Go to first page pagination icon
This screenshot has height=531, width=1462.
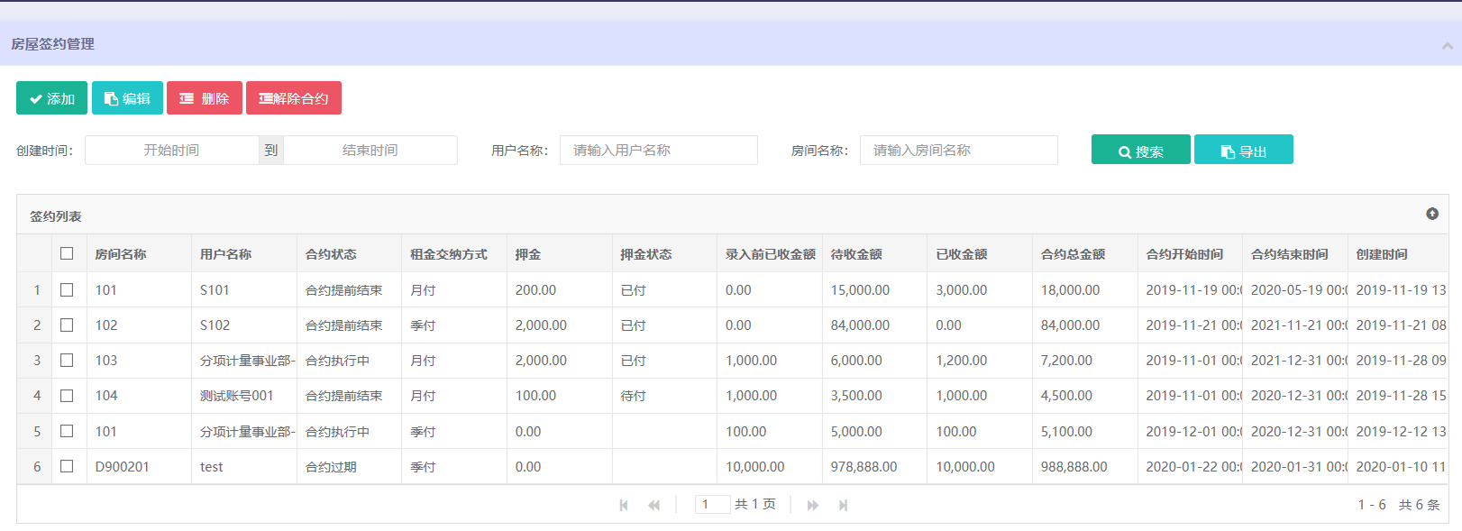coord(624,505)
